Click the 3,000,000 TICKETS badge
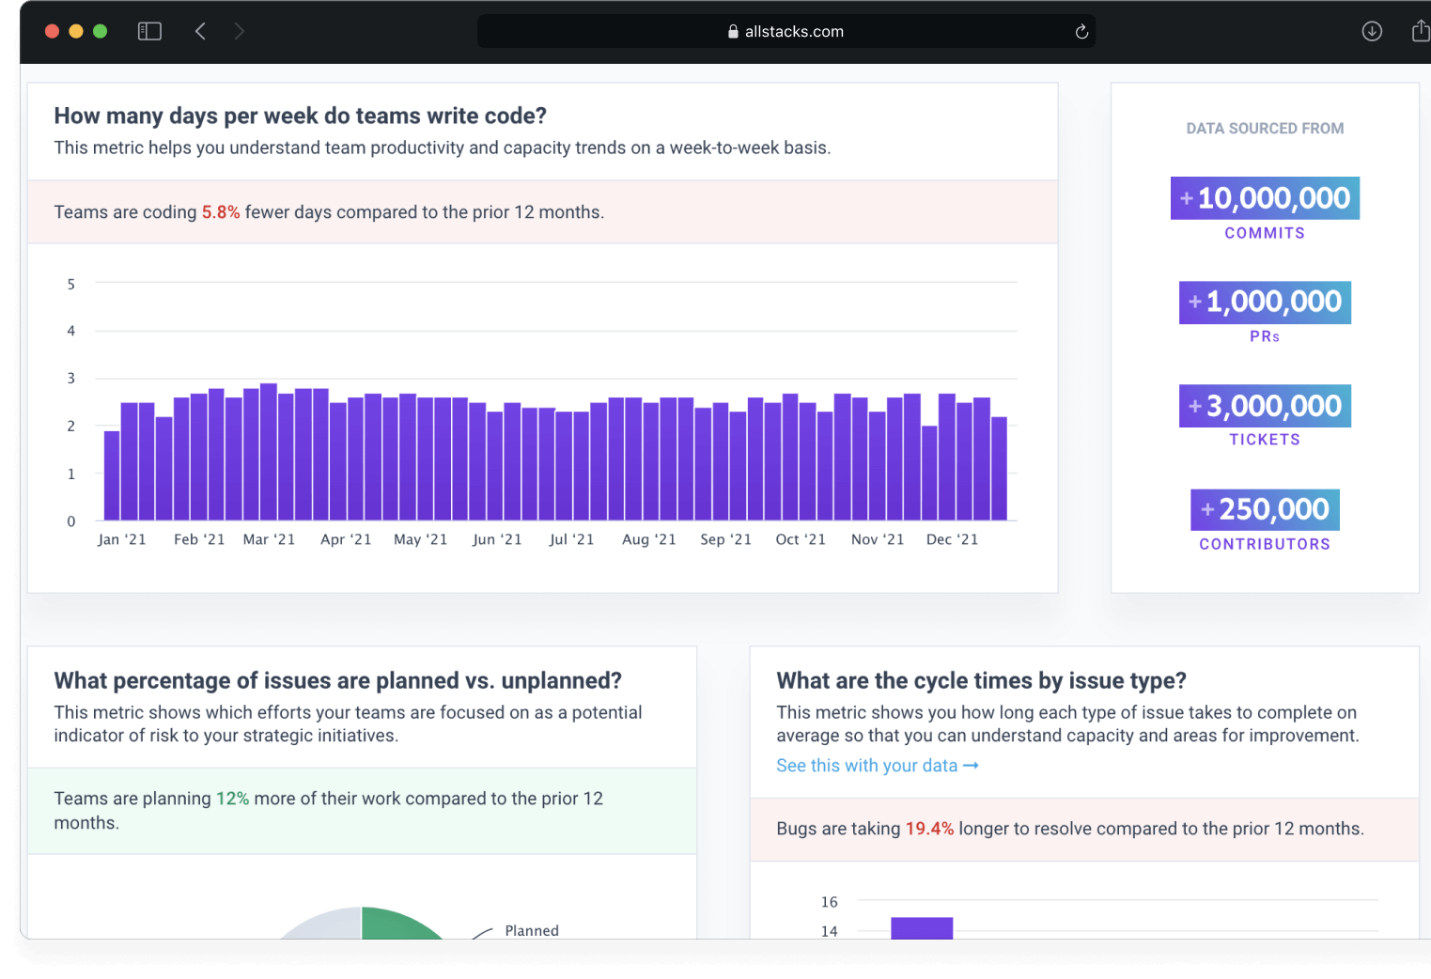Screen dimensions: 1431x979 tap(1264, 406)
